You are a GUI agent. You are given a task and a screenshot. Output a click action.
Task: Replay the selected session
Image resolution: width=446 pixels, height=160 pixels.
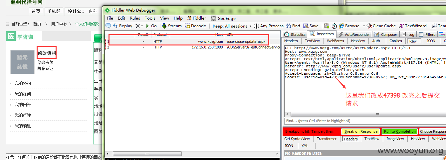(122, 26)
